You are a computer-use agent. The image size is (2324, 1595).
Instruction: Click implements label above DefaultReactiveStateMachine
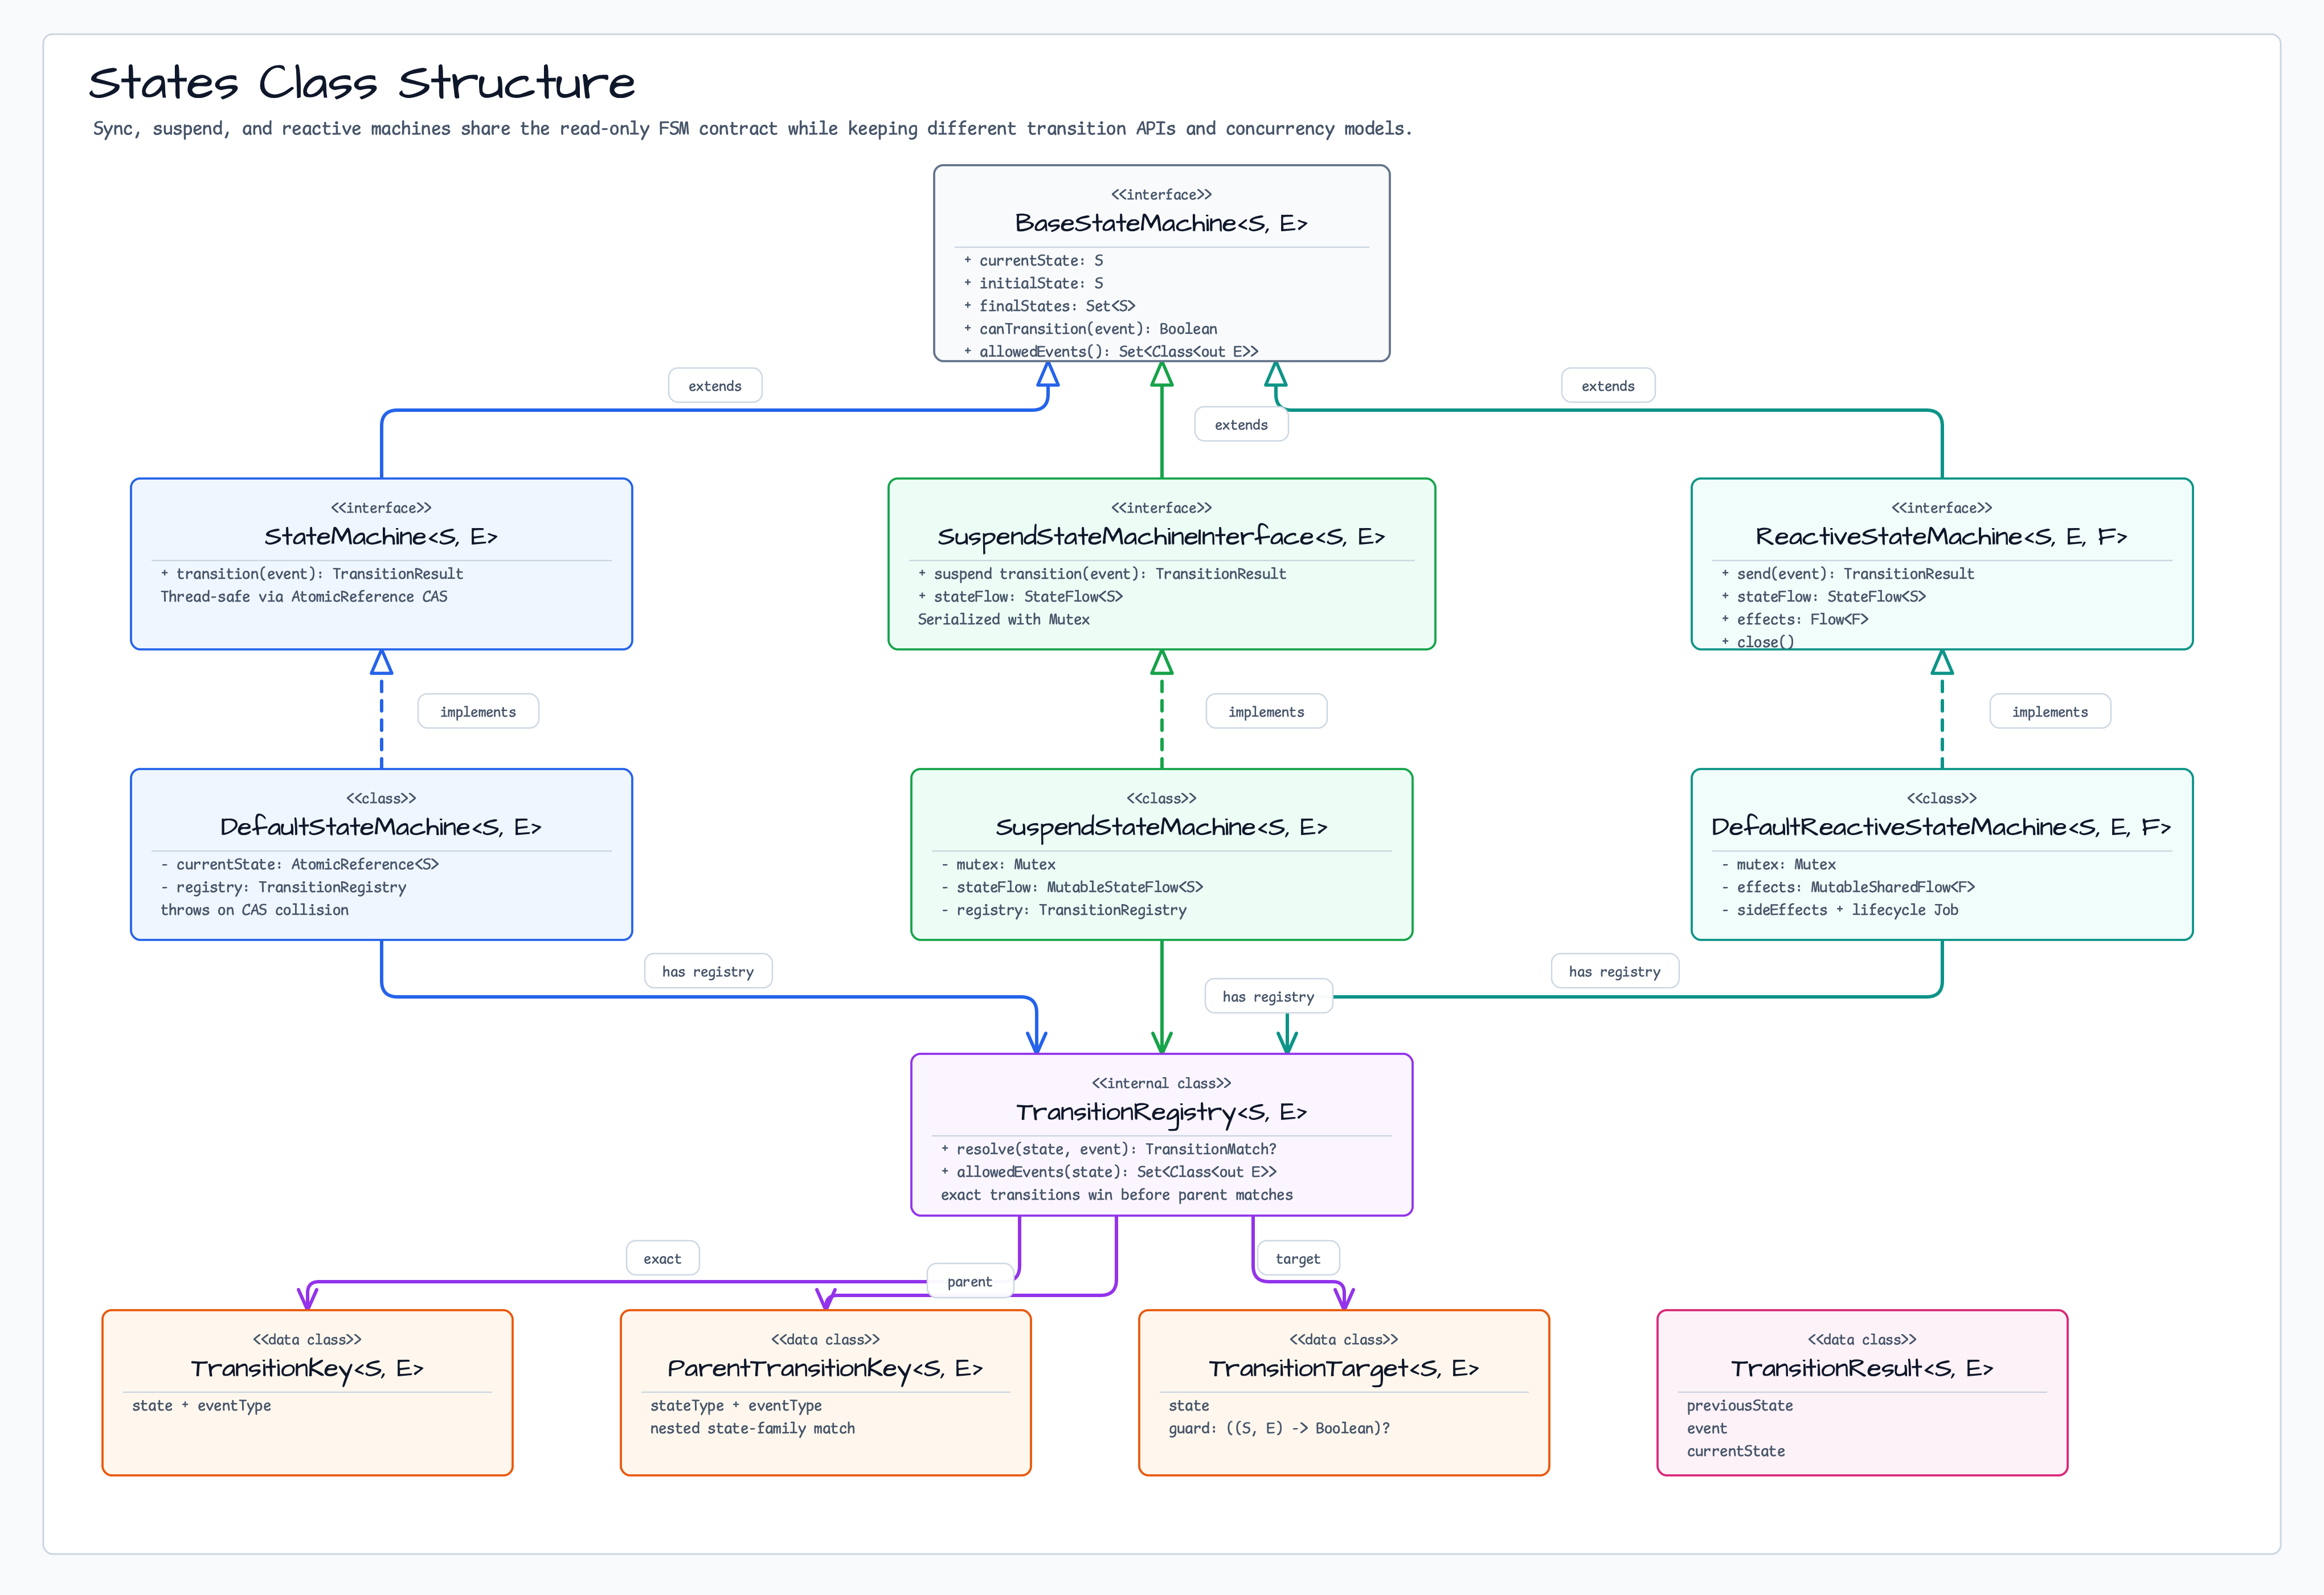[x=2050, y=712]
